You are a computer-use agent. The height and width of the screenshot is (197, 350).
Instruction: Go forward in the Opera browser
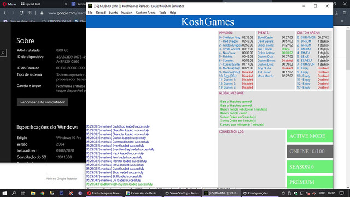(x=13, y=13)
